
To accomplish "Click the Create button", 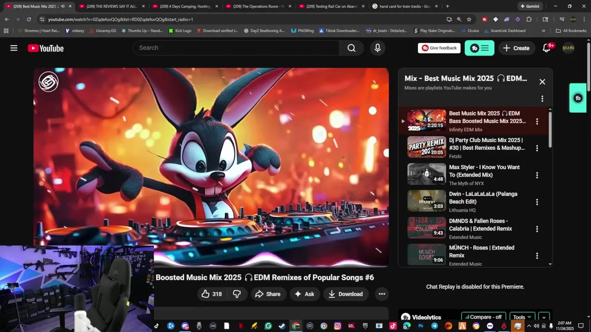I will [516, 48].
